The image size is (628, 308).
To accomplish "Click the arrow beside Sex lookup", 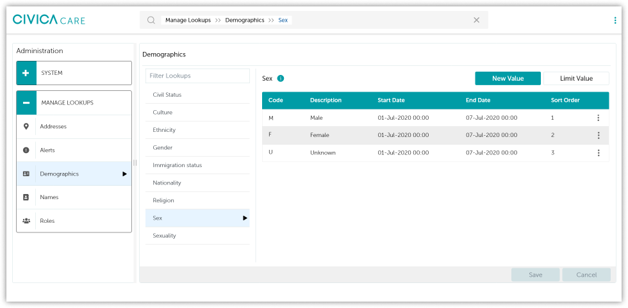I will point(245,218).
